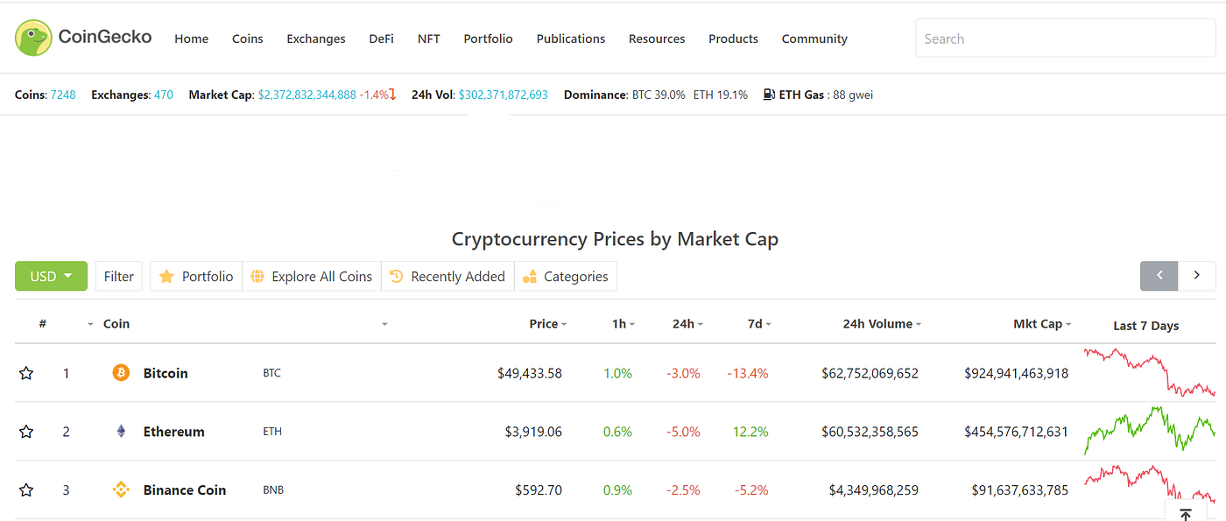
Task: Open the Publications menu
Action: tap(571, 39)
